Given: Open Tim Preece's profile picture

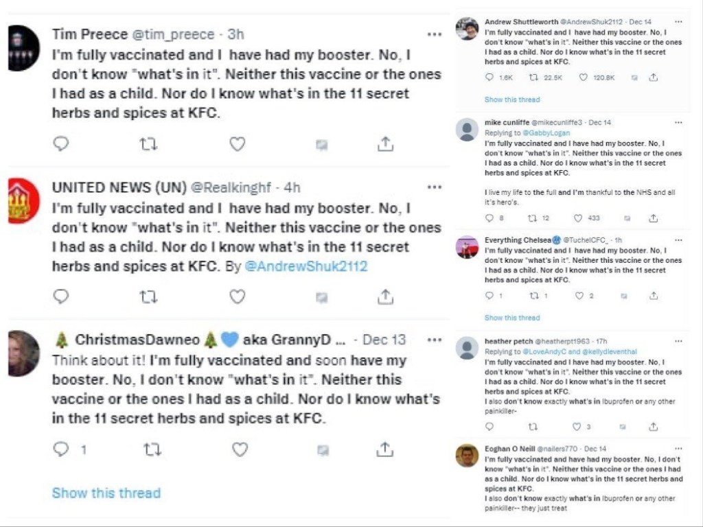Looking at the screenshot, I should (x=23, y=48).
